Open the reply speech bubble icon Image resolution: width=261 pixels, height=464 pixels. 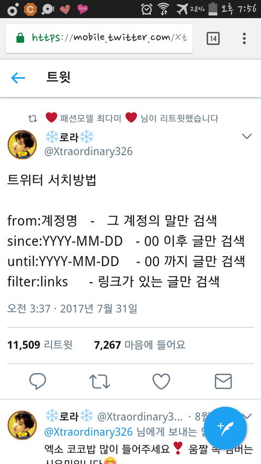[38, 381]
